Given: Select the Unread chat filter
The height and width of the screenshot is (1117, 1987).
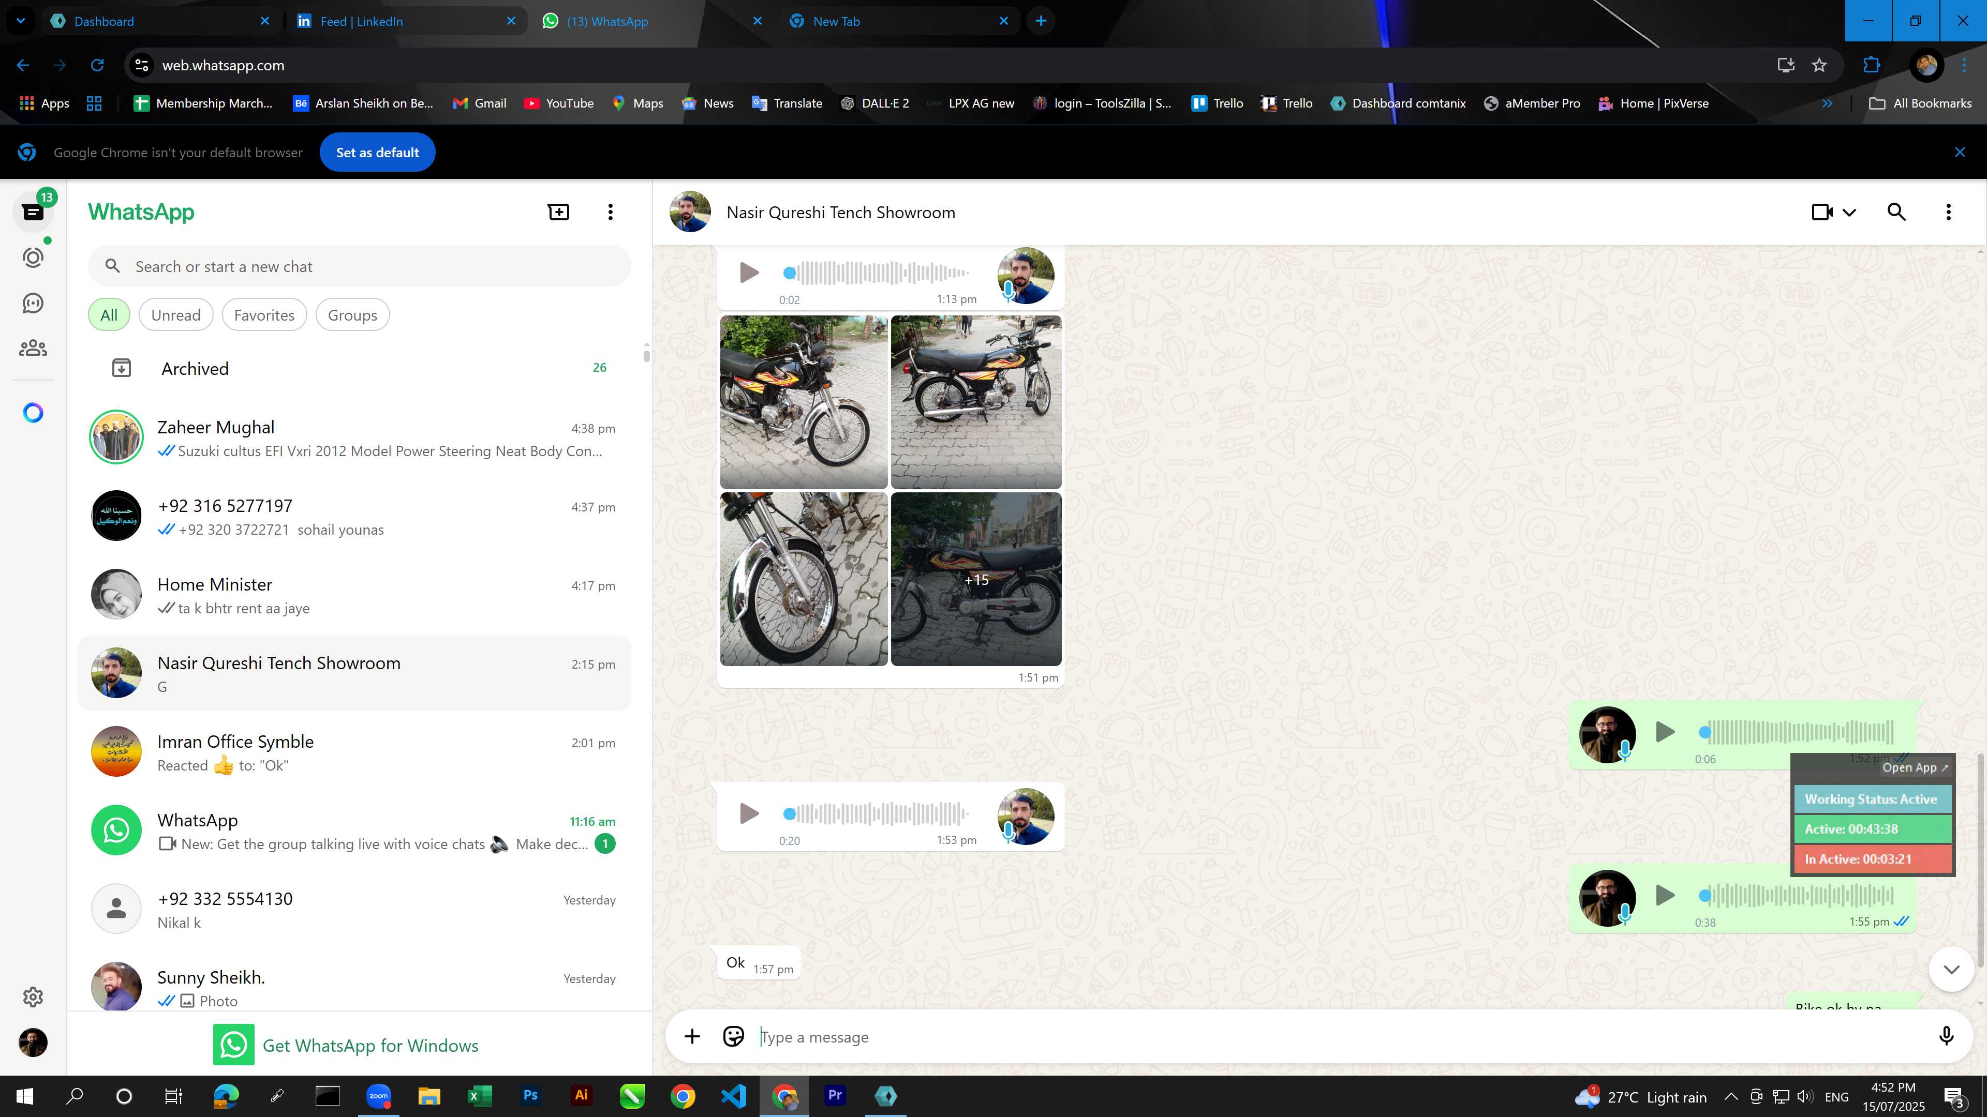Looking at the screenshot, I should 176,315.
